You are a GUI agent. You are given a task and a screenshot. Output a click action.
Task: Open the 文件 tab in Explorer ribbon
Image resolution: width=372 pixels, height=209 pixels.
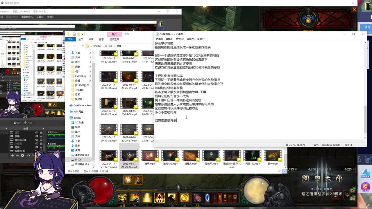pyautogui.click(x=70, y=39)
